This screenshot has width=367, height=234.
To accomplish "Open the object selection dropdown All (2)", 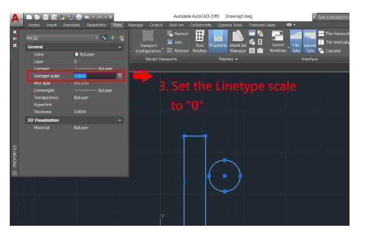I will [62, 38].
